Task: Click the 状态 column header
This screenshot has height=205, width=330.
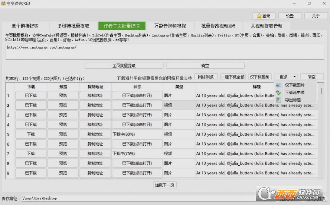Action: pos(137,87)
